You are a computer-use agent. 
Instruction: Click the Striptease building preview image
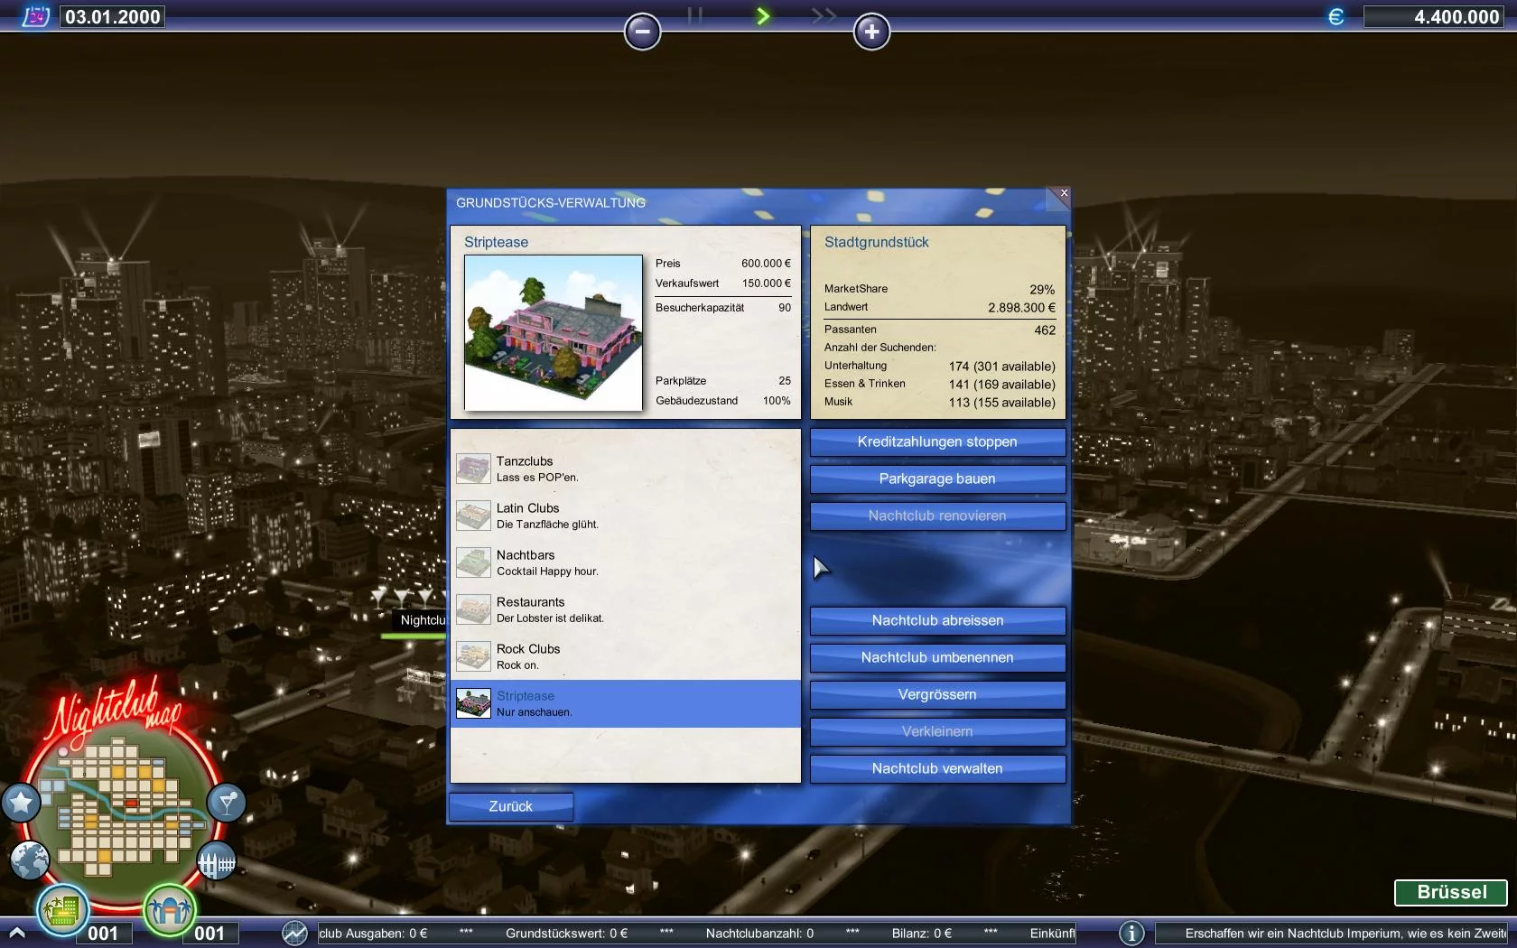553,332
